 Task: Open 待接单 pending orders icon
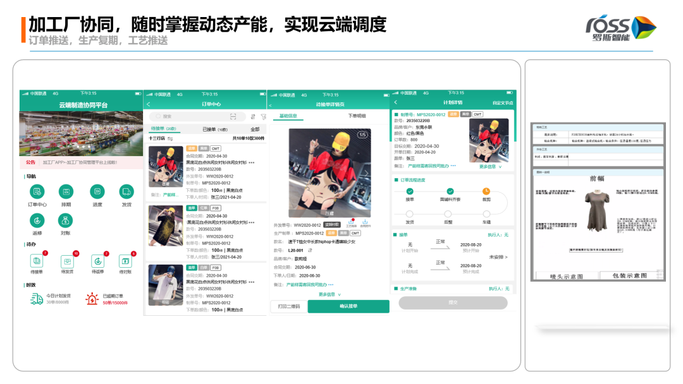[37, 261]
